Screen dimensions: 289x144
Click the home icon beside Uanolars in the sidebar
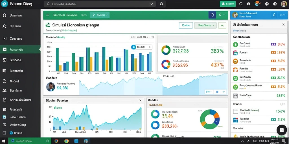coord(5,15)
